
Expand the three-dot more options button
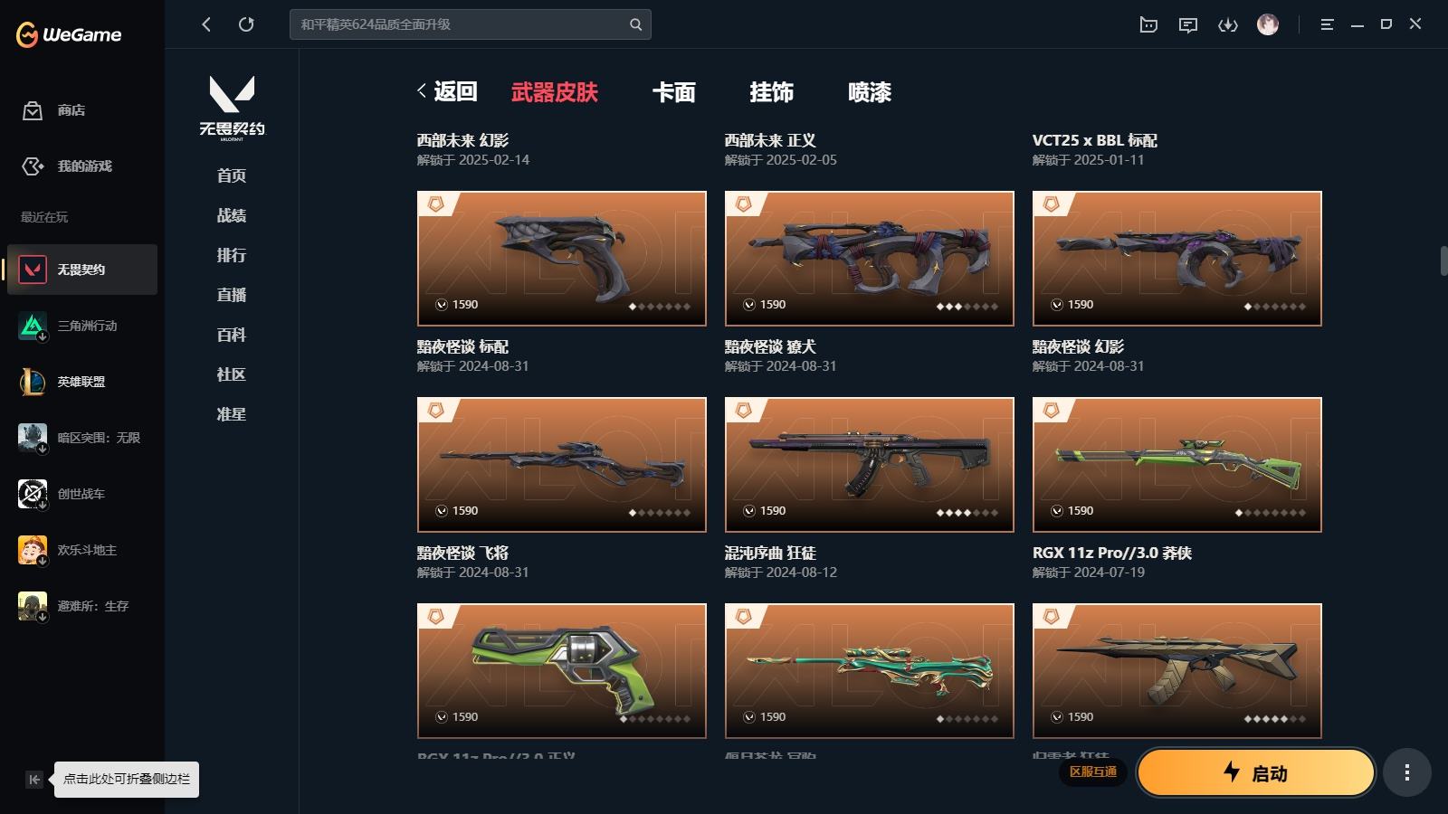[1406, 772]
